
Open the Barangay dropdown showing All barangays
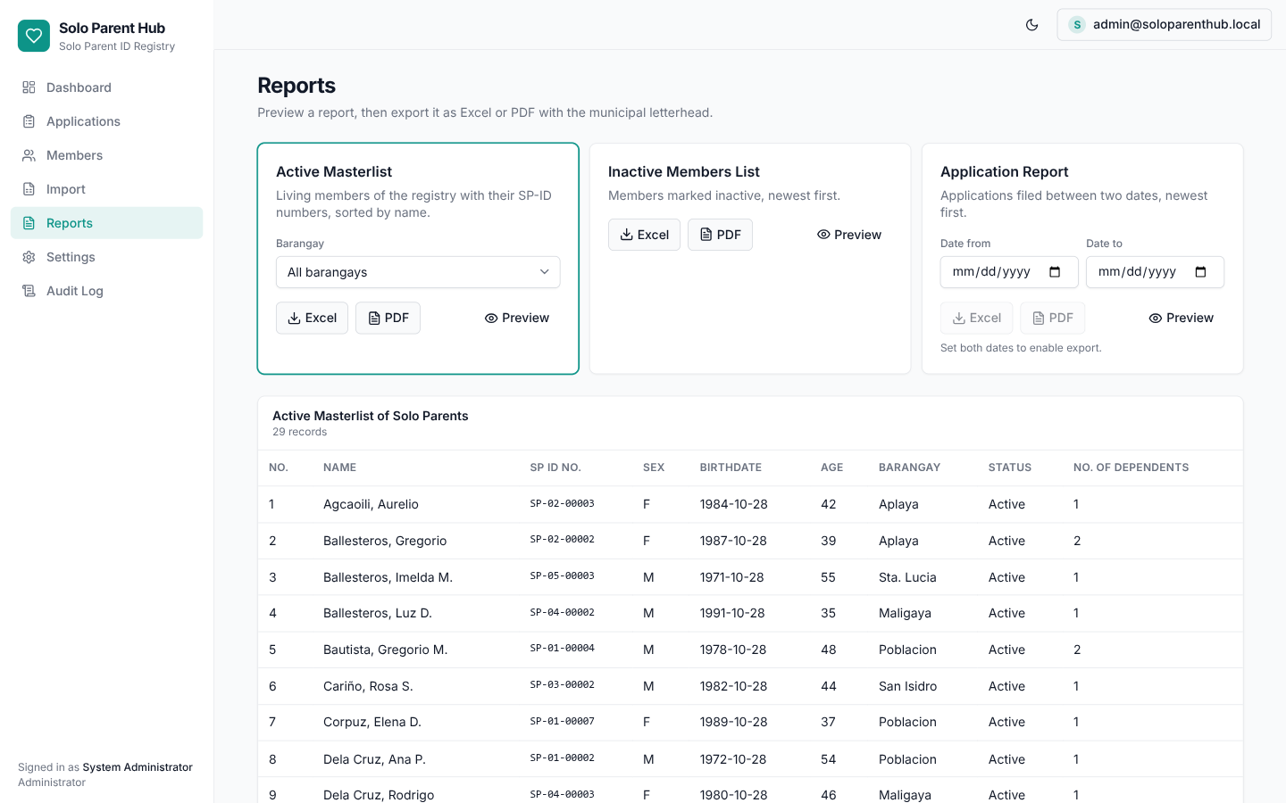pyautogui.click(x=418, y=272)
